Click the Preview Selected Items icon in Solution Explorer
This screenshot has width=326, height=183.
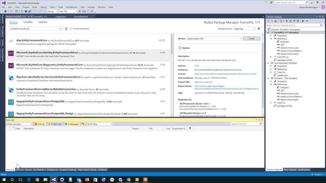click(307, 21)
